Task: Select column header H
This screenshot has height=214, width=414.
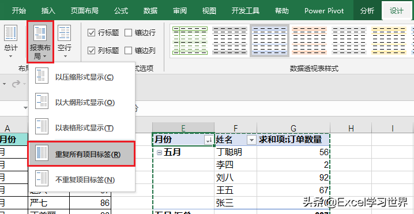Action: (351, 129)
